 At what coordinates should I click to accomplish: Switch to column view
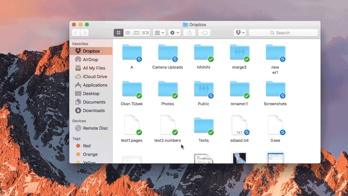click(137, 33)
